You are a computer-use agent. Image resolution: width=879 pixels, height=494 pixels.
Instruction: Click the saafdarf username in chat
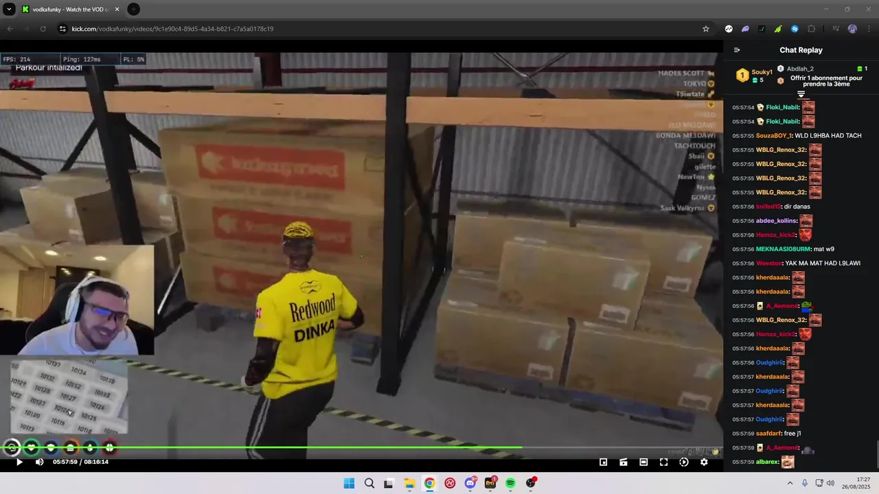tap(768, 434)
